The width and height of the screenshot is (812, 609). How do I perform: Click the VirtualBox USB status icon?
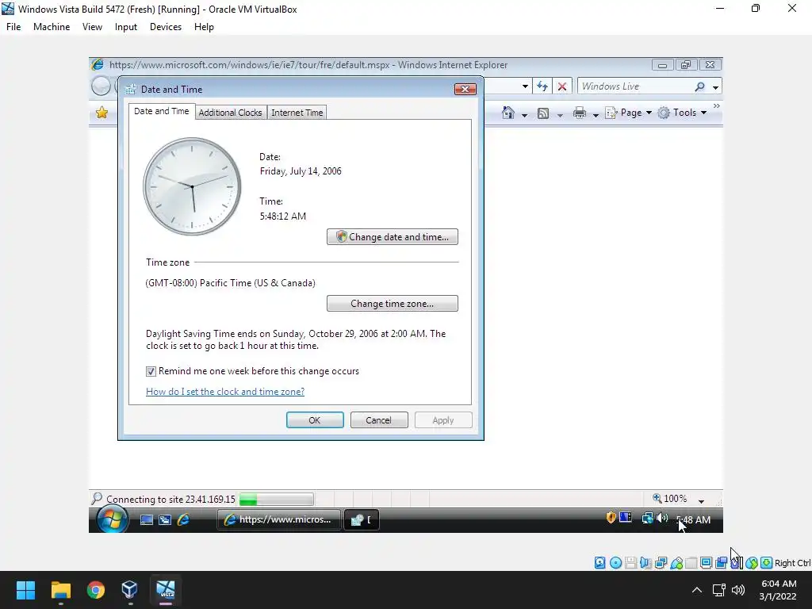[676, 563]
